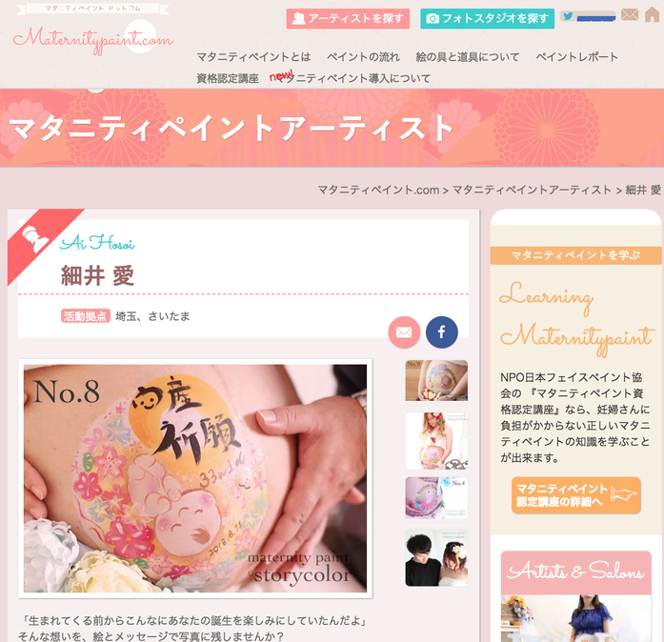Click the nurse silhouette ribbon icon
The height and width of the screenshot is (642, 664).
(x=35, y=239)
